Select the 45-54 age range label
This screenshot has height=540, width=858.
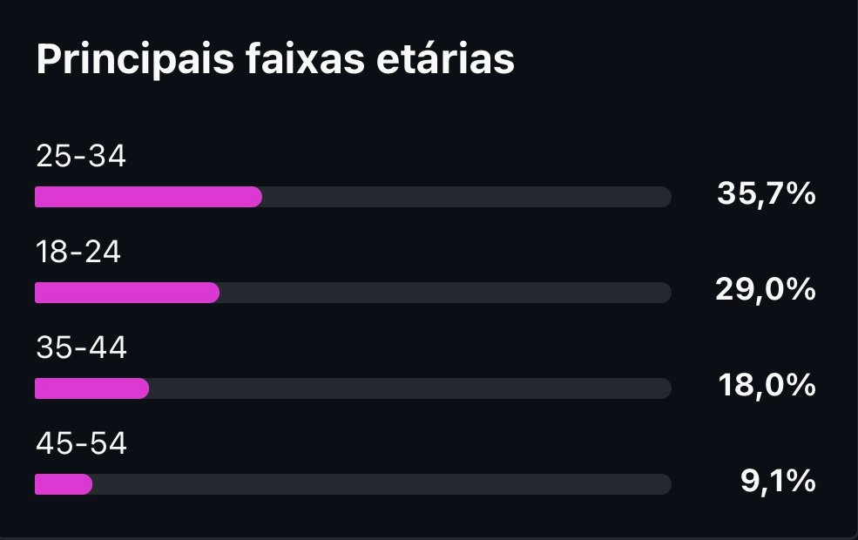81,444
